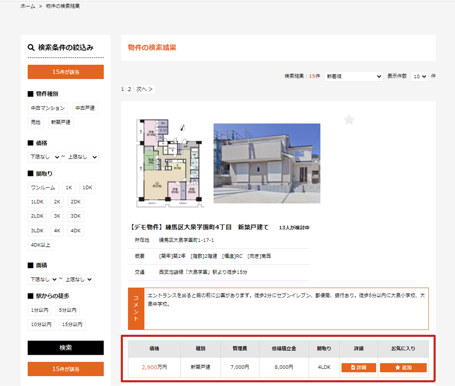This screenshot has height=386, width=455.
Task: Open listing details with 詳細 button
Action: click(358, 368)
